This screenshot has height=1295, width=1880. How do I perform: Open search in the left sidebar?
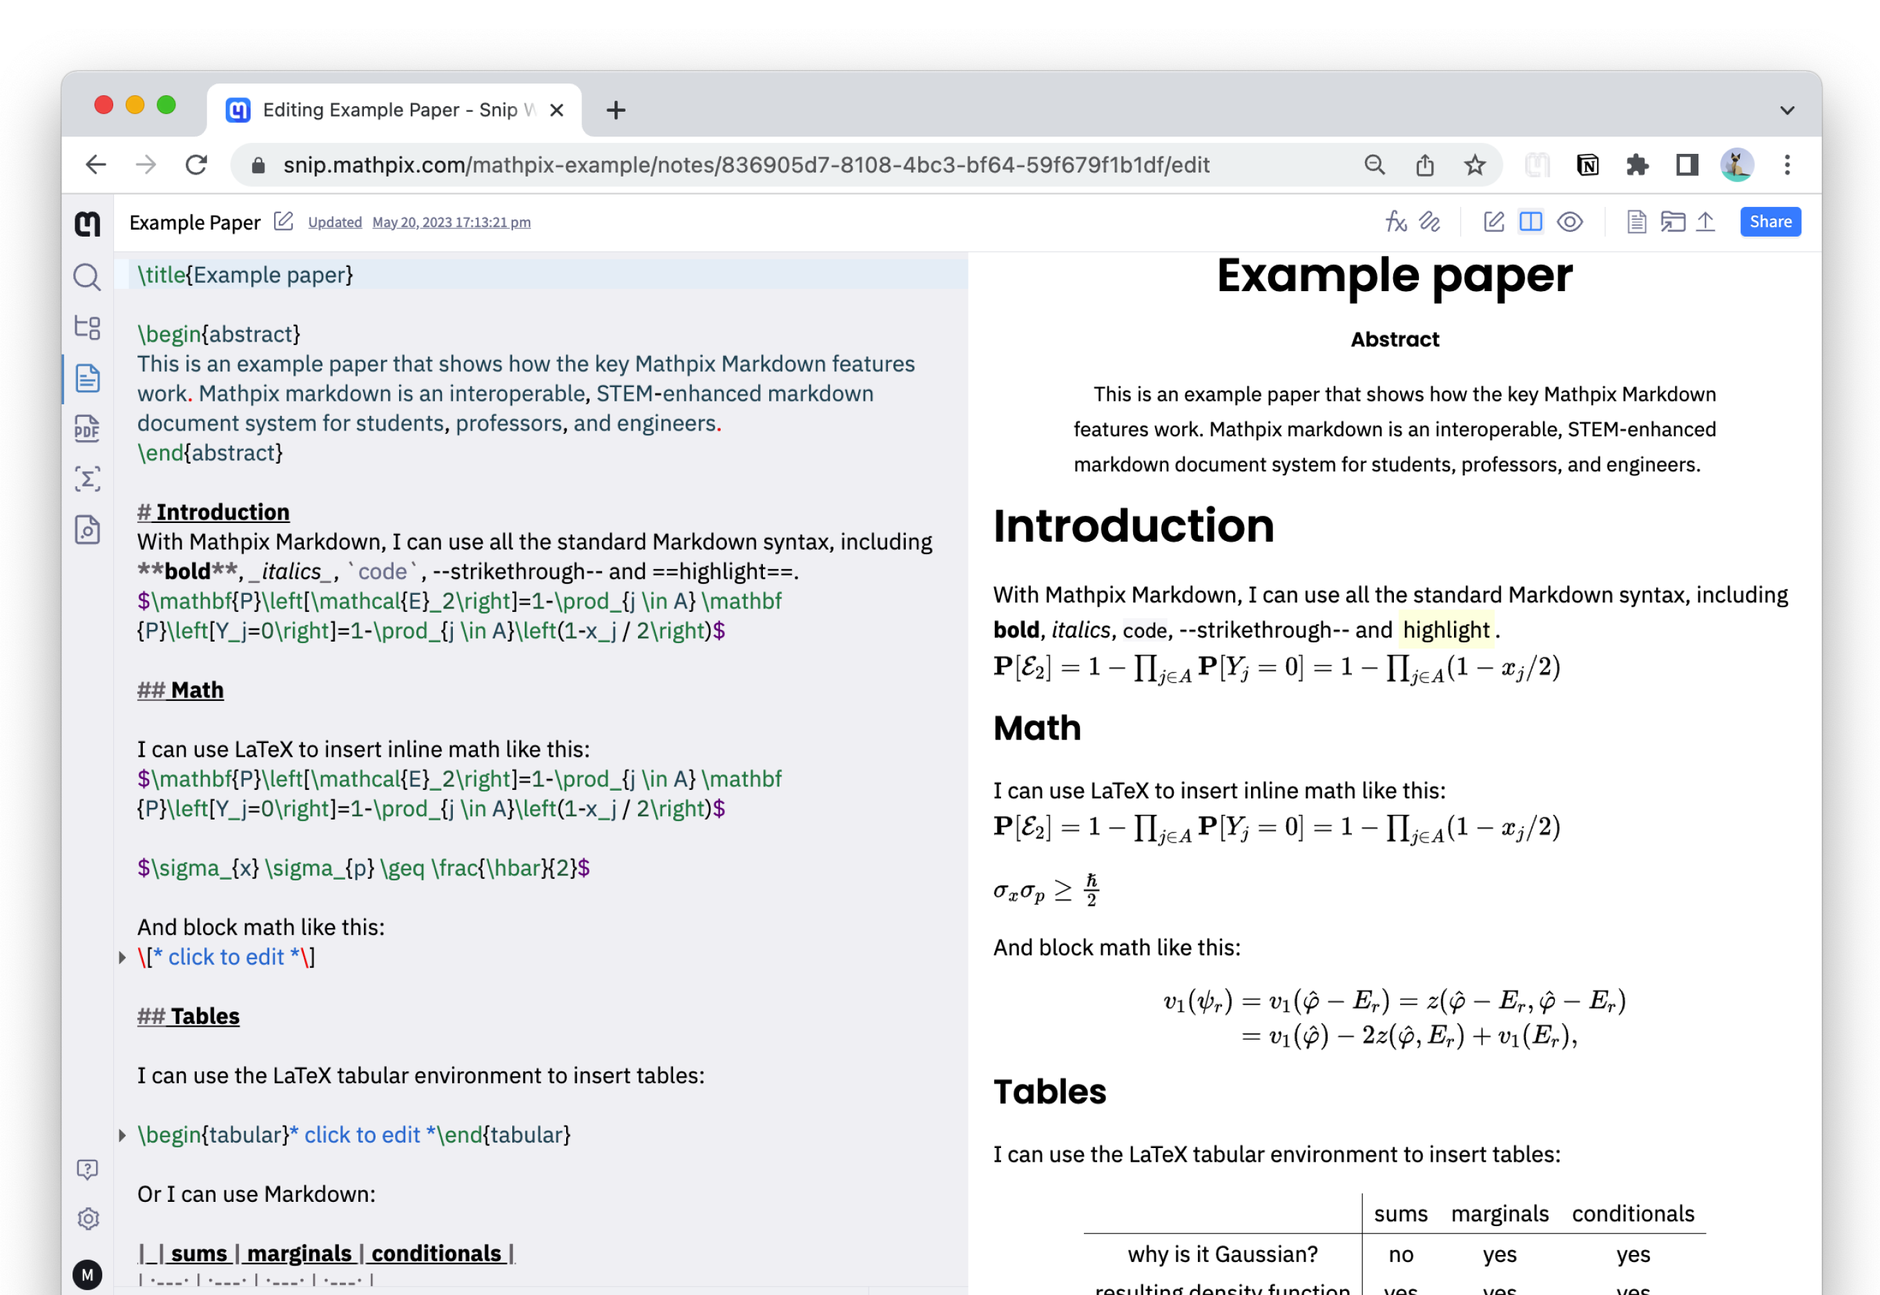pyautogui.click(x=87, y=278)
